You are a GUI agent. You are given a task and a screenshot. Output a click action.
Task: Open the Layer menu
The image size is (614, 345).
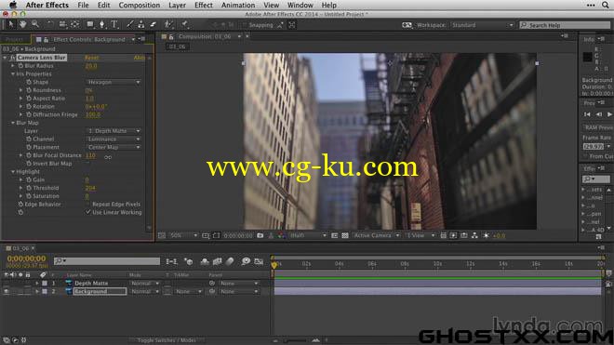click(x=177, y=5)
